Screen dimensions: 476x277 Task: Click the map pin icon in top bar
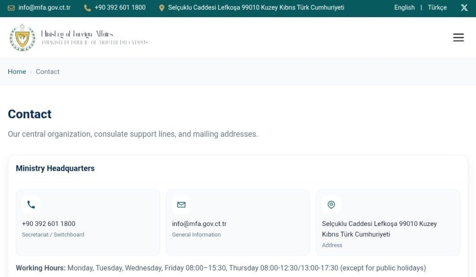(161, 8)
